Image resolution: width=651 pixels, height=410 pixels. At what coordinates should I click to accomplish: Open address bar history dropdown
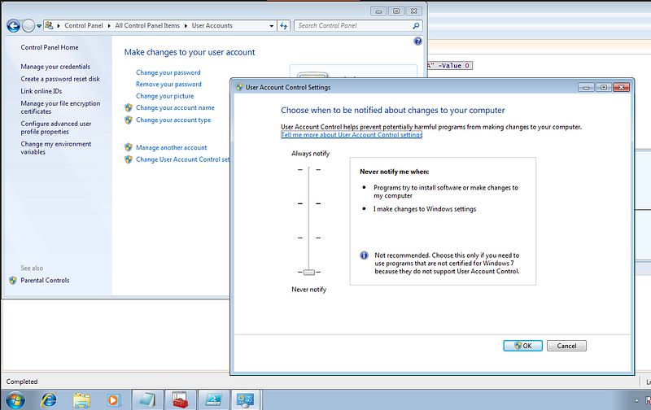click(272, 26)
